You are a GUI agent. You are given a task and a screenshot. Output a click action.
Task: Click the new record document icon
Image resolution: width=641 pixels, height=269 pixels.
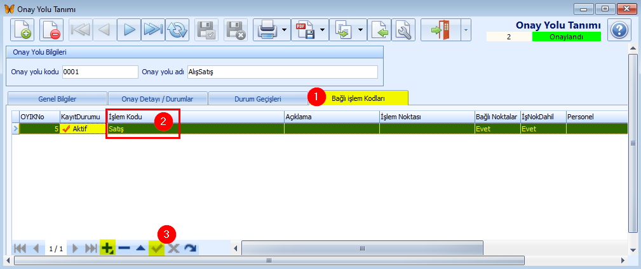point(22,30)
